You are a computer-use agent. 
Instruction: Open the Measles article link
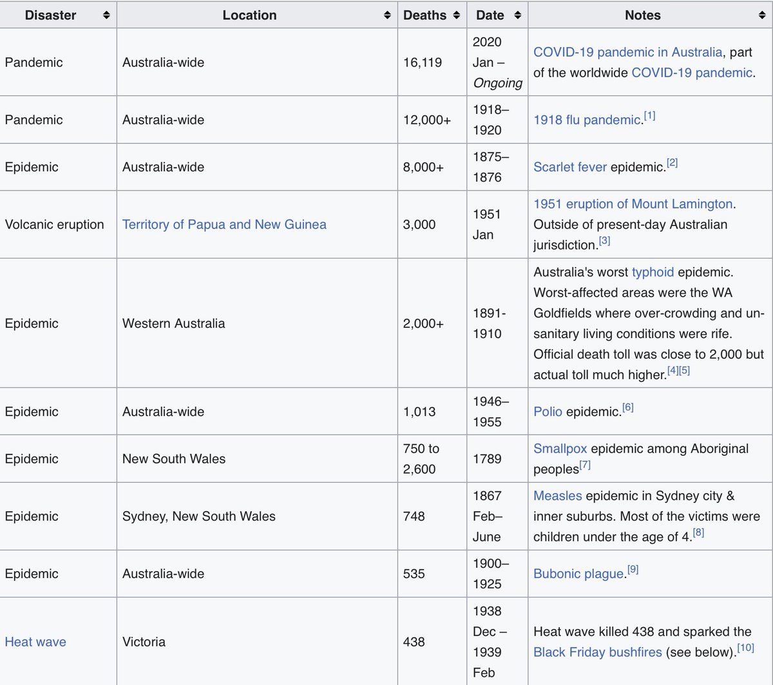[x=558, y=496]
